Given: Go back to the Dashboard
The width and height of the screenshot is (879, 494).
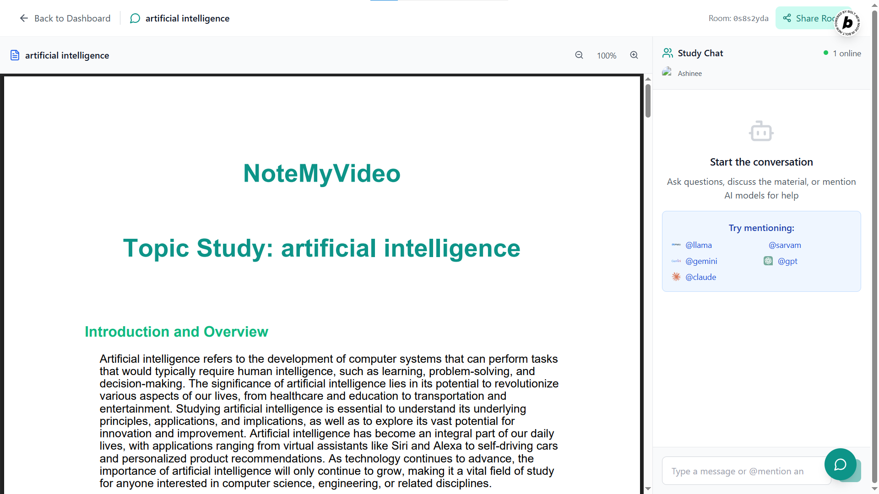Looking at the screenshot, I should point(65,18).
